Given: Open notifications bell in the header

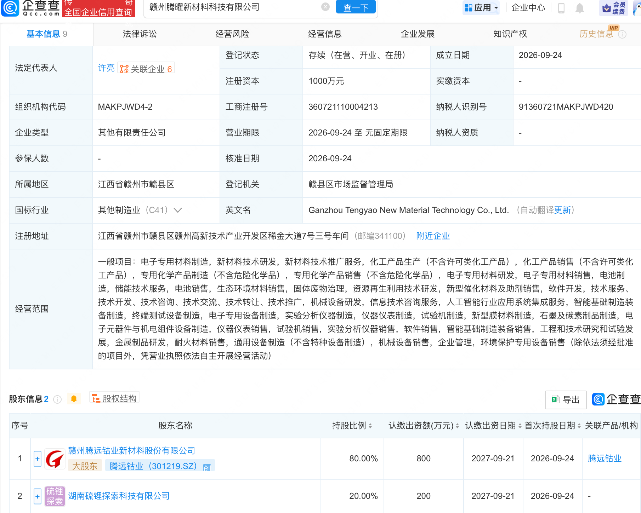Looking at the screenshot, I should point(580,8).
